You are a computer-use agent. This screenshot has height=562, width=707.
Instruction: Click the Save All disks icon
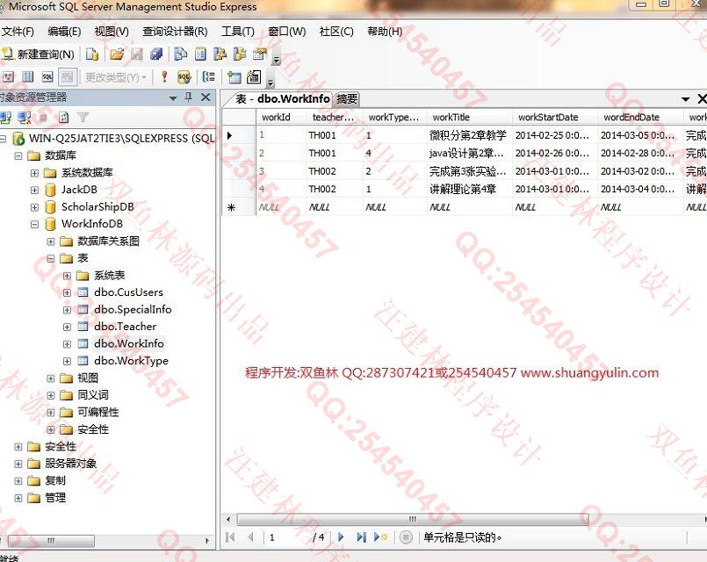point(156,54)
